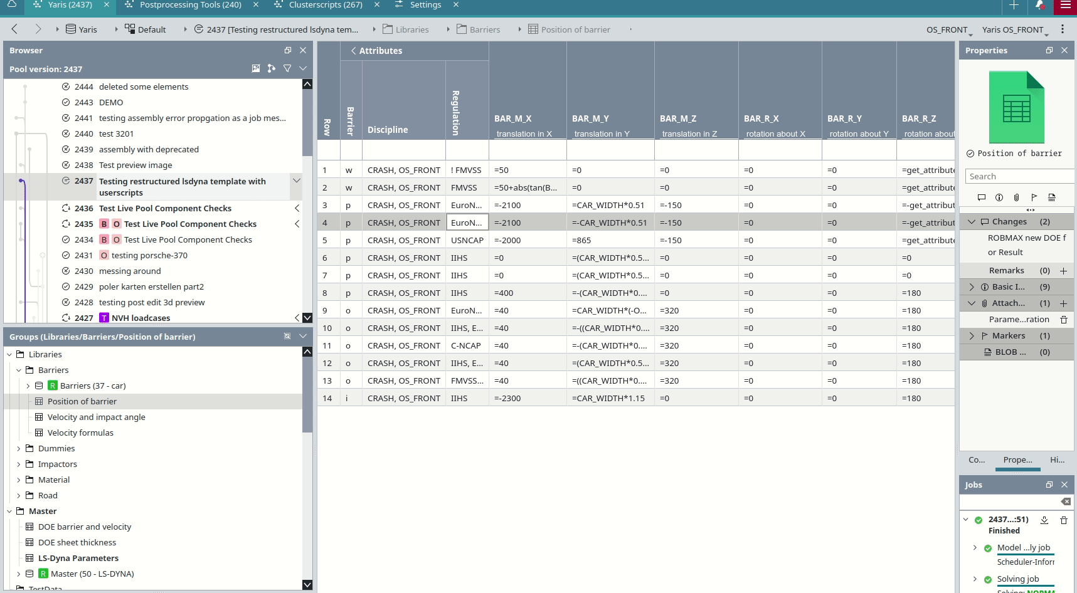Open the Settings tab

point(425,5)
